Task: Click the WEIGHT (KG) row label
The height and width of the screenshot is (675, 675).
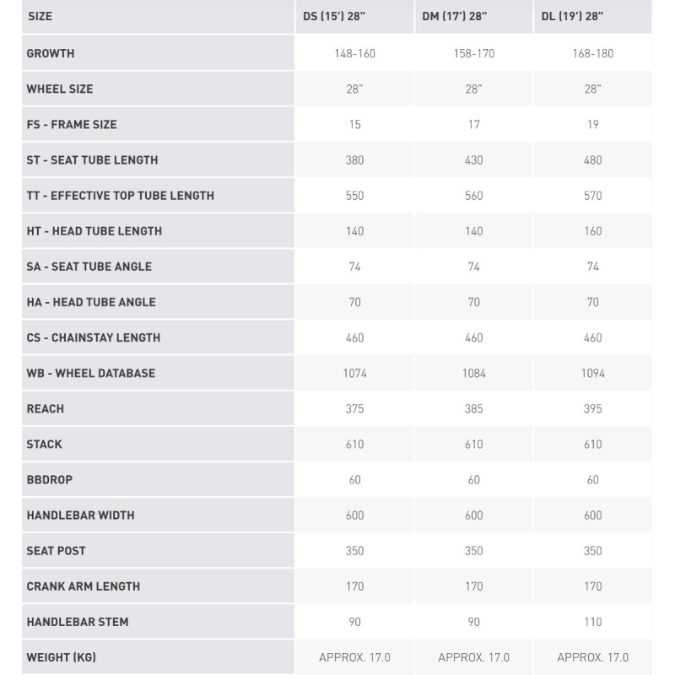Action: (x=61, y=657)
